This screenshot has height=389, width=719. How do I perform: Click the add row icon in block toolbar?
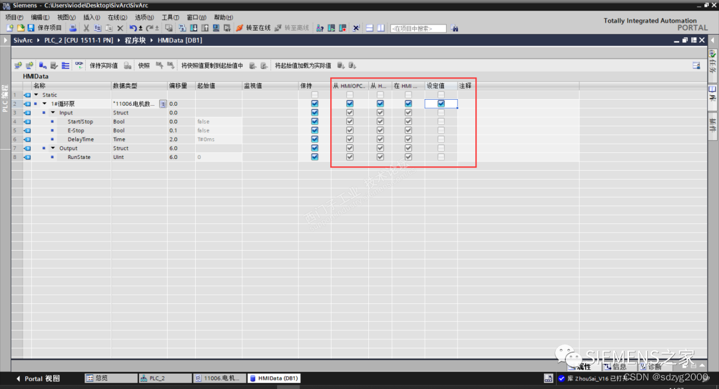(29, 66)
